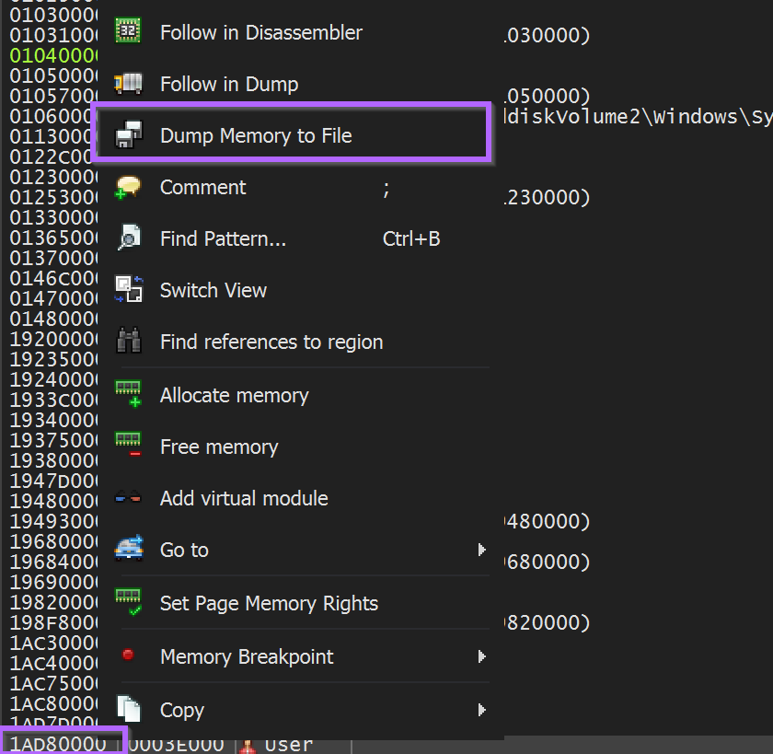Click the binoculars icon for Find references
773x754 pixels.
point(129,341)
